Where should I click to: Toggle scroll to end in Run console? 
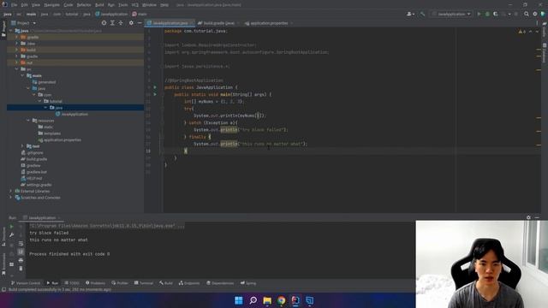click(x=21, y=252)
